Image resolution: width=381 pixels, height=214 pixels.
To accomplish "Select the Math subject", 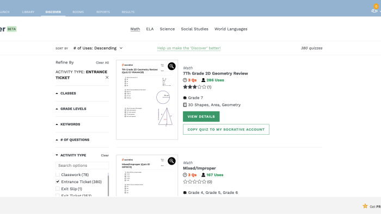I will pos(135,29).
